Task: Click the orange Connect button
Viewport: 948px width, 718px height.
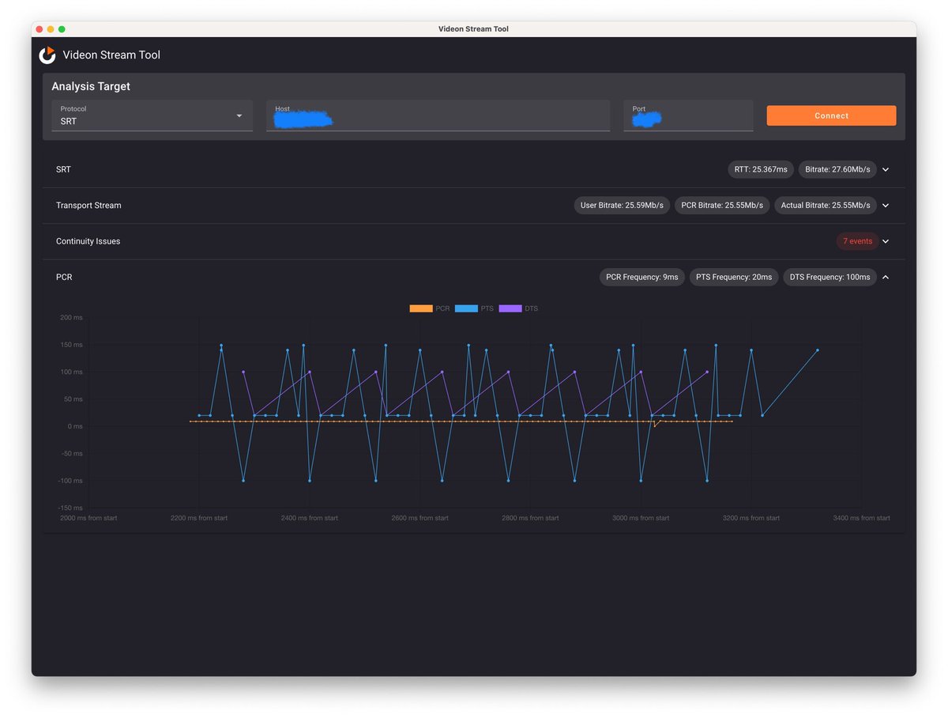Action: 831,115
